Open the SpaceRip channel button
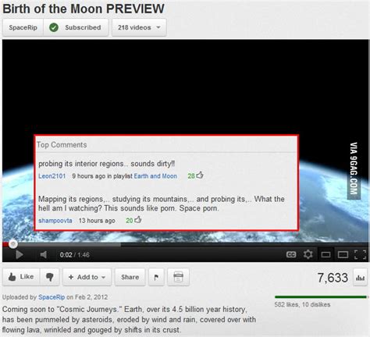This screenshot has height=337, width=370. pos(23,27)
